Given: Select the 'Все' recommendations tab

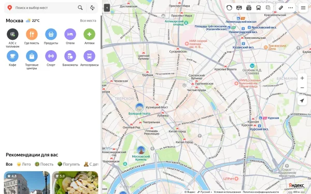Looking at the screenshot, I should click(x=9, y=164).
